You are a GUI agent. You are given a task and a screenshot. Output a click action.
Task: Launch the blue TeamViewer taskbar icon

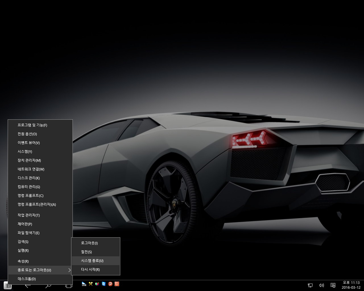(104, 284)
